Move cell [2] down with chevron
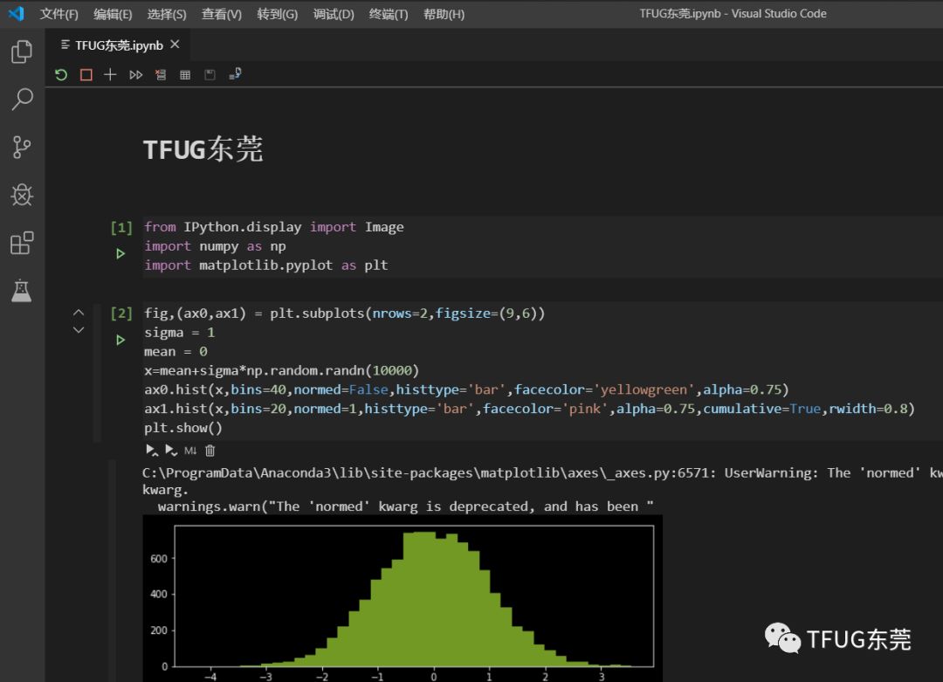 (x=79, y=329)
